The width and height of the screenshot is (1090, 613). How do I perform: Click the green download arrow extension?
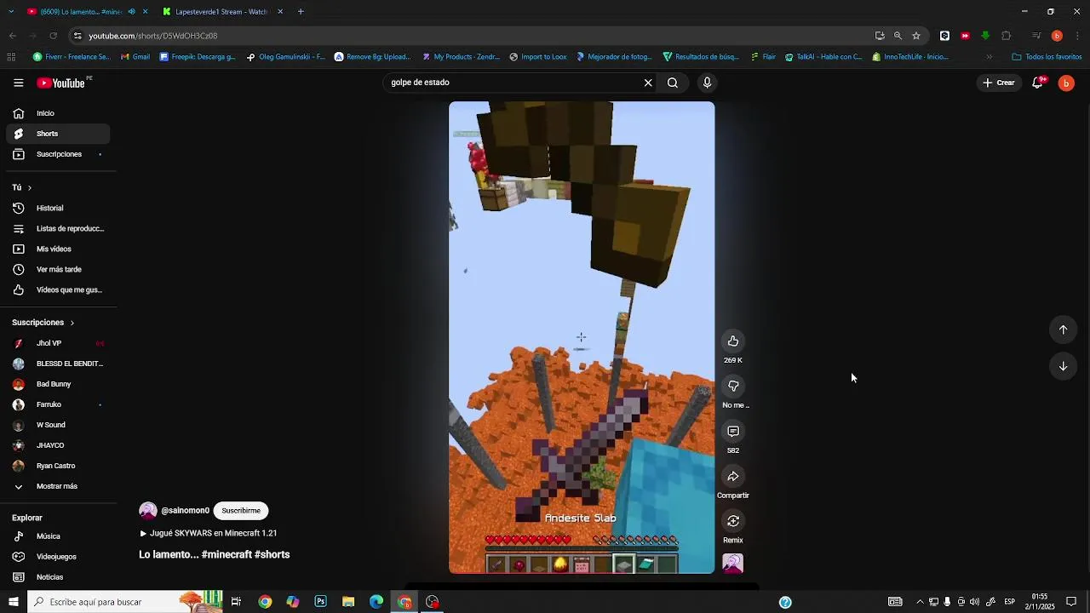[985, 36]
